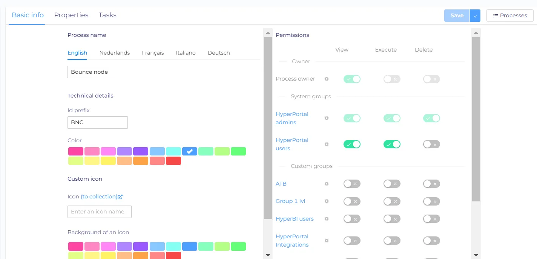Toggle View permission for HyperPortal admins
This screenshot has width=537, height=259.
(352, 118)
